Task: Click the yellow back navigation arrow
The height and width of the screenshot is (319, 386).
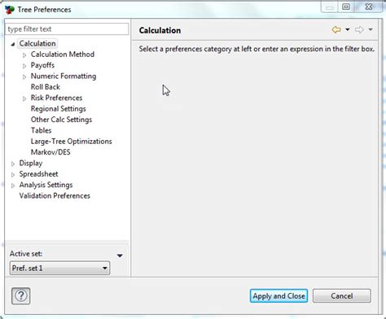Action: tap(336, 29)
